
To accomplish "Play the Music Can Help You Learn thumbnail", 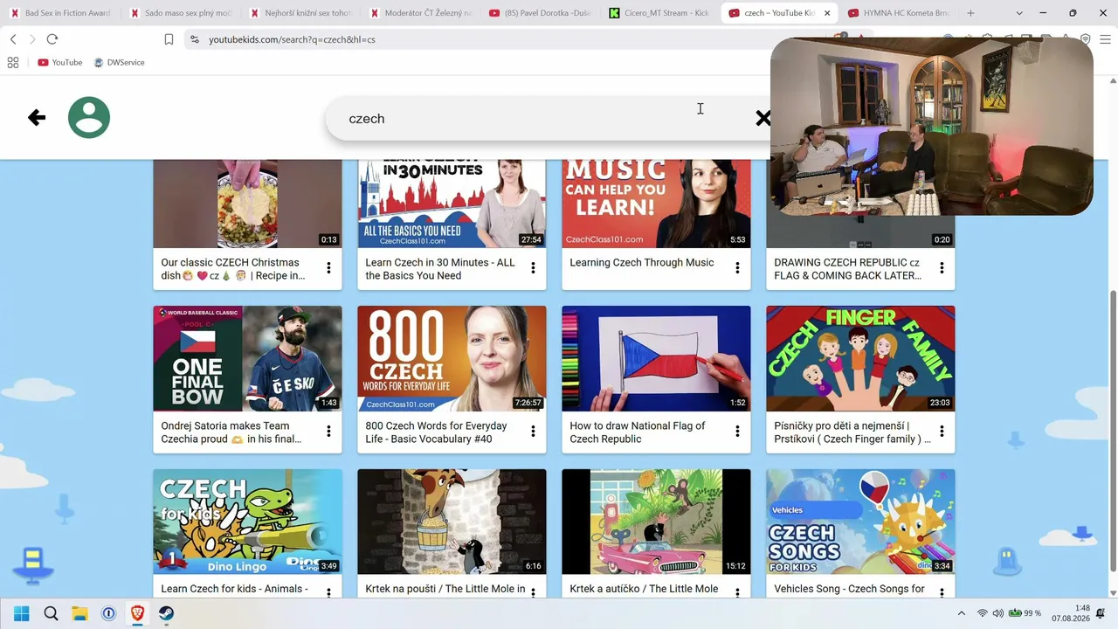I will click(x=656, y=204).
